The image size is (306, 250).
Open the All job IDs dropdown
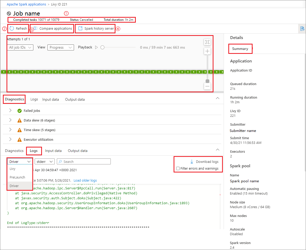coord(20,47)
